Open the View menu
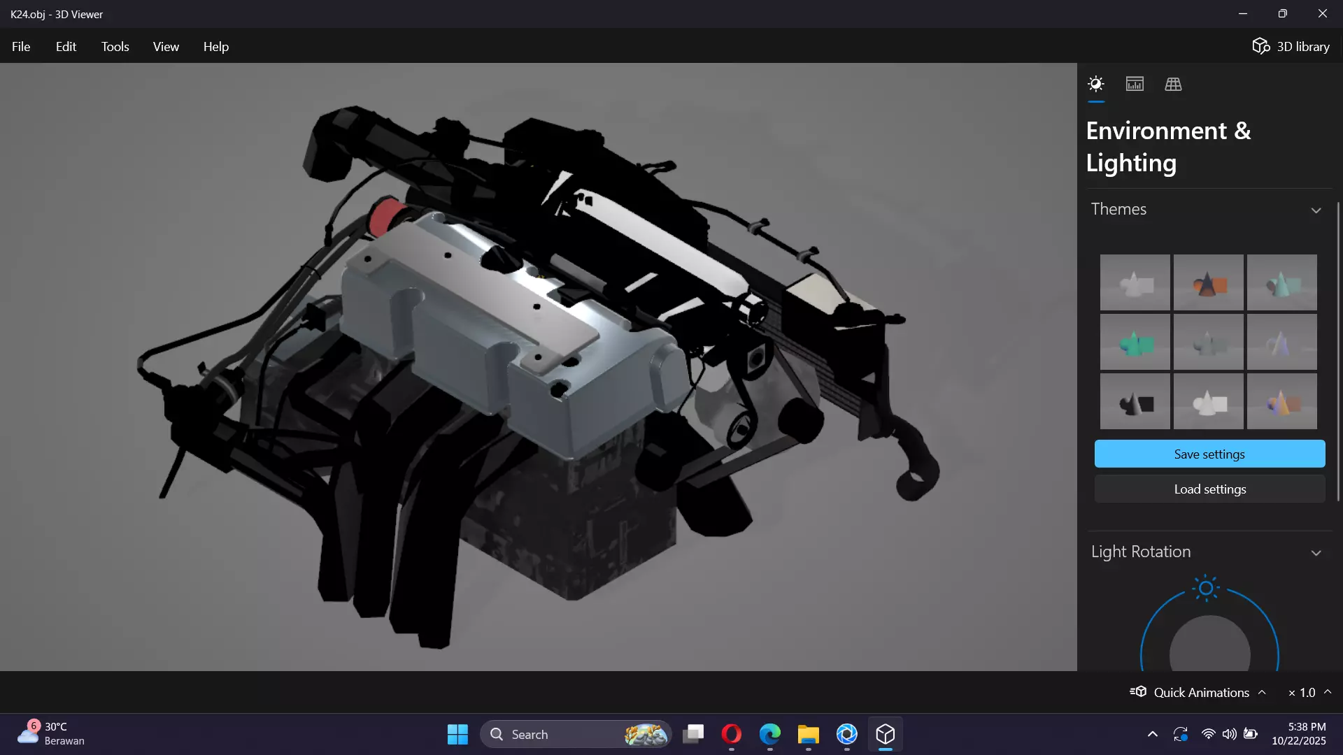The image size is (1343, 755). pos(166,46)
